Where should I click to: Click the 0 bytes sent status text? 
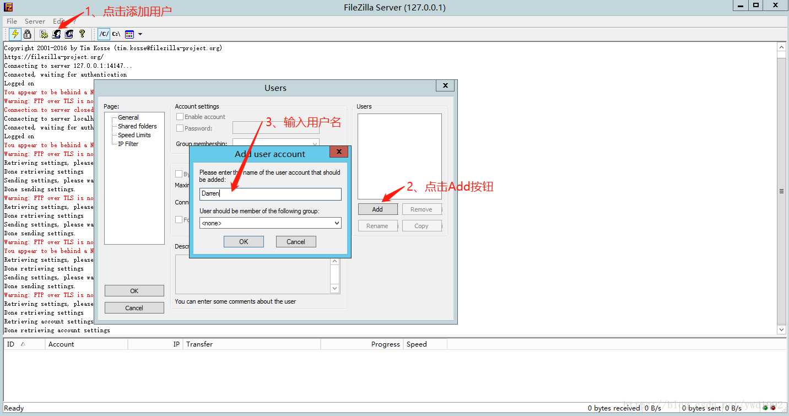coord(701,408)
